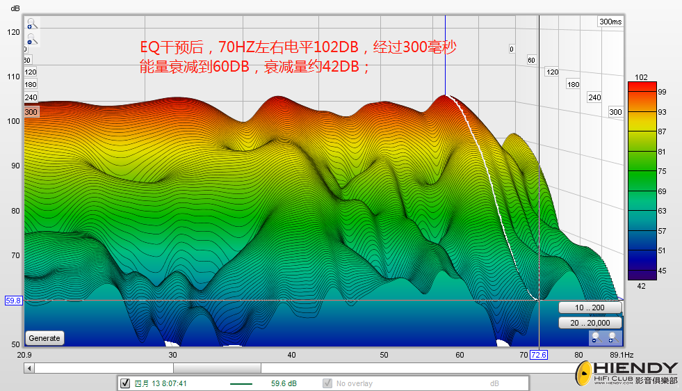This screenshot has height=391, width=682.
Task: Zoom out vertically with top-left magnifier minus
Action: [31, 40]
